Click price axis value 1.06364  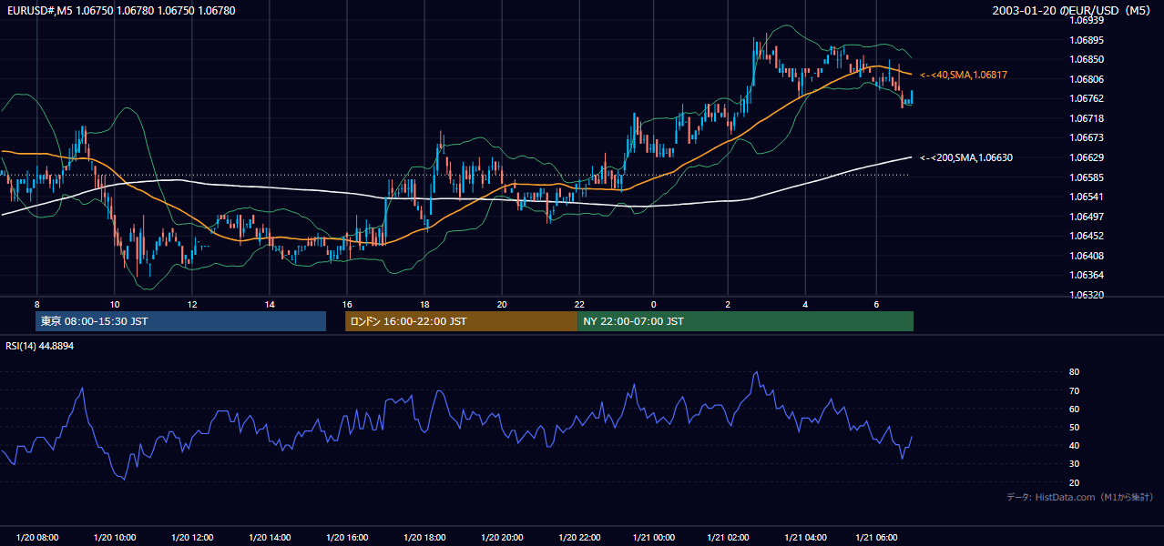[x=1087, y=275]
